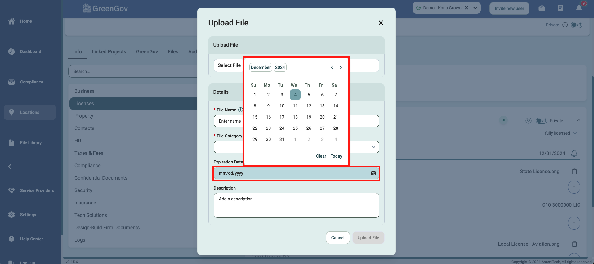Open the December month dropdown

pyautogui.click(x=261, y=67)
